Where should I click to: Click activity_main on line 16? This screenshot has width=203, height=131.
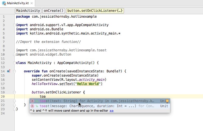click(92, 80)
